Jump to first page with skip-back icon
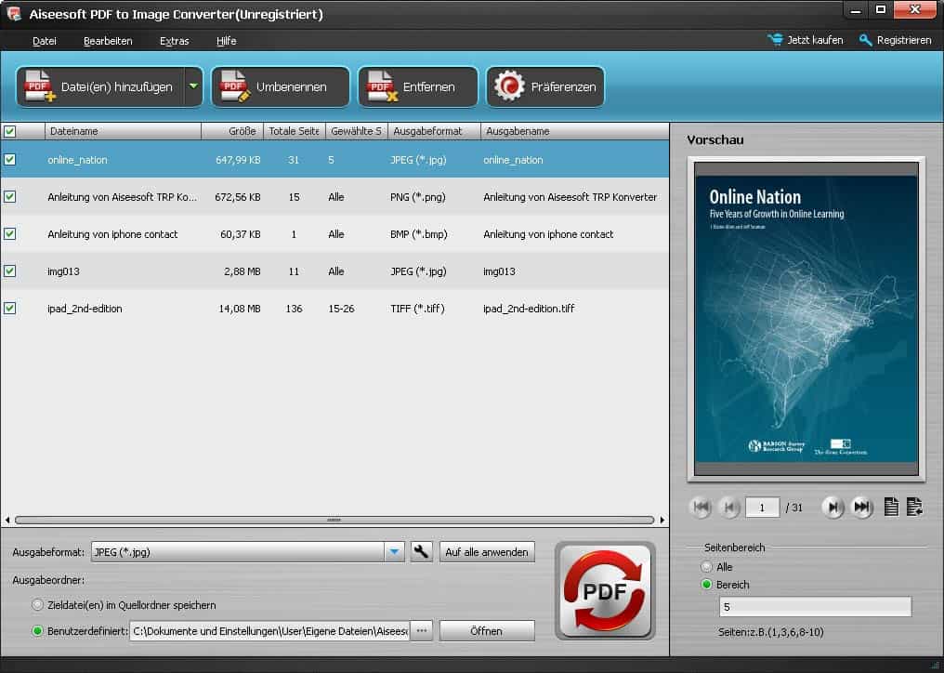944x673 pixels. (701, 508)
